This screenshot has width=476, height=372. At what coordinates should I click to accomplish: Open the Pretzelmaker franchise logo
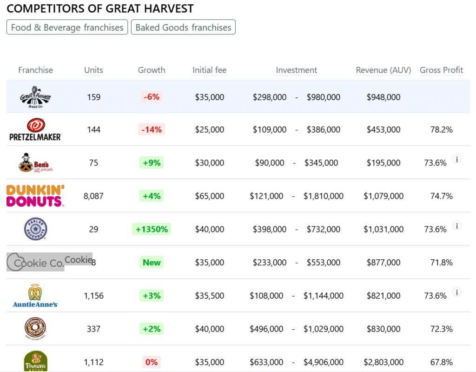[x=35, y=129]
